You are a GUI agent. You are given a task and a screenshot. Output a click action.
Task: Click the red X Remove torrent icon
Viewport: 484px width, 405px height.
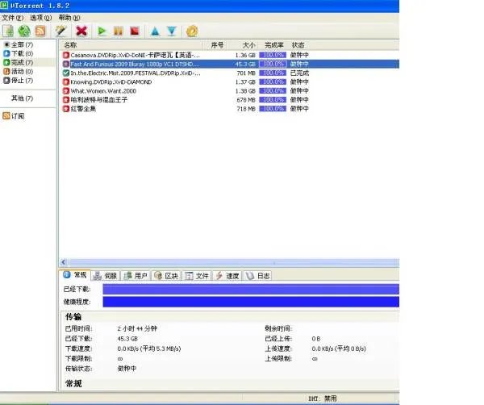tap(81, 31)
